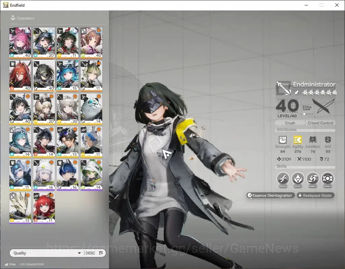Select the operator with sunglasses on head level 13

[68, 142]
